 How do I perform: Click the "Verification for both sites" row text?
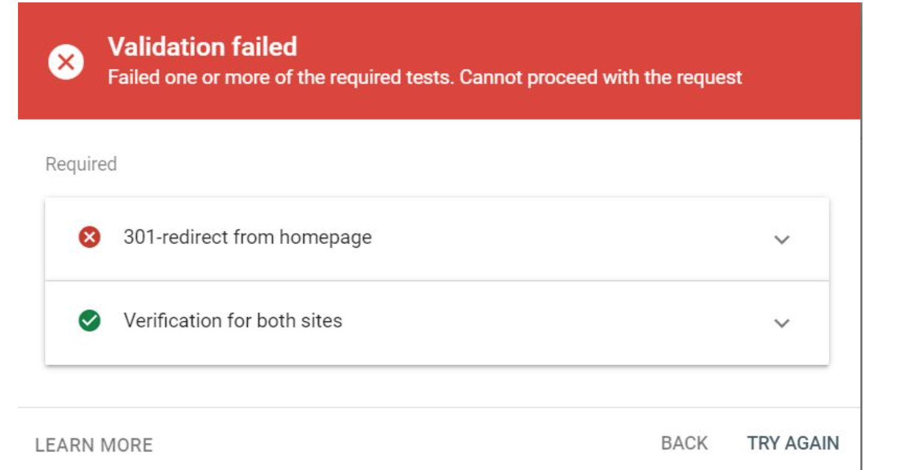click(x=233, y=321)
